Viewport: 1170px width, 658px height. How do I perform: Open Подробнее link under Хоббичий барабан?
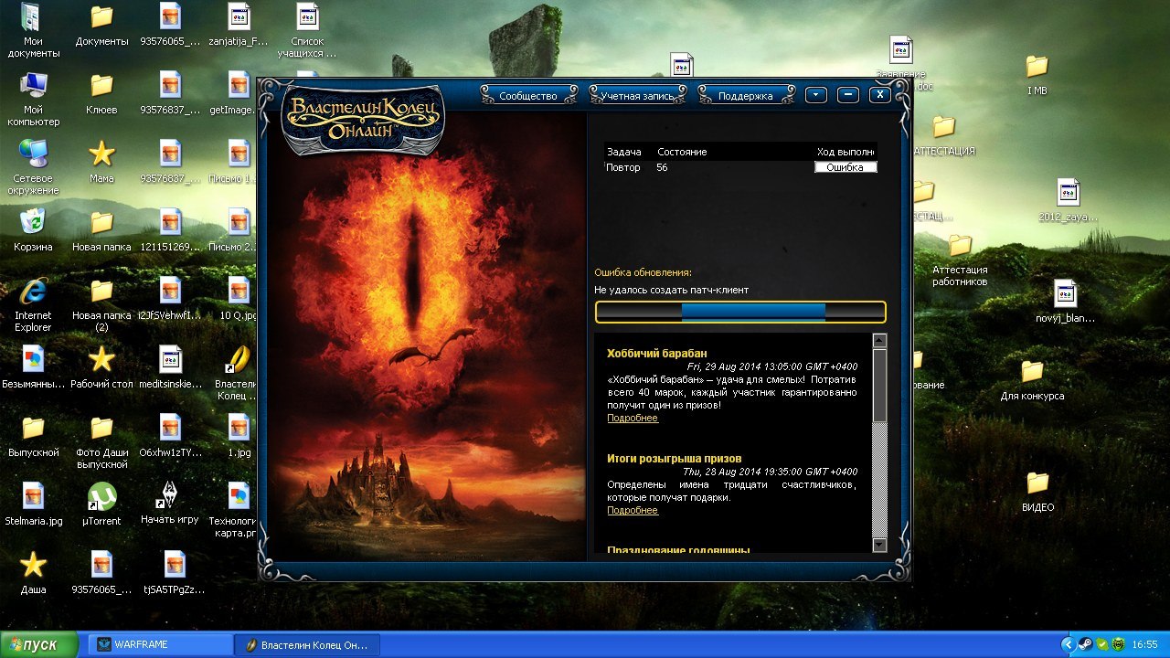point(633,418)
